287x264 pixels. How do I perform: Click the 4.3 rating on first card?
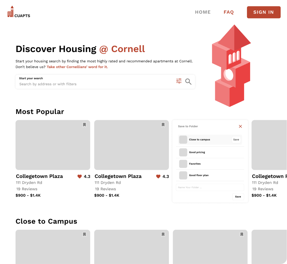[87, 176]
